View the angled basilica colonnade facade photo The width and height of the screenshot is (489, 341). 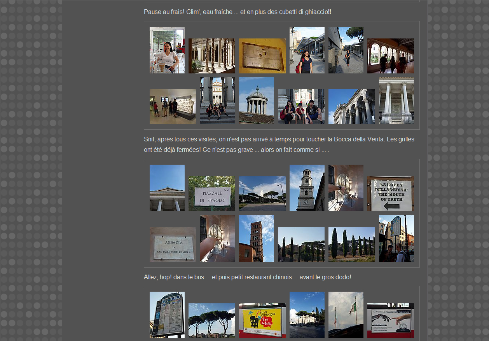coord(351,106)
